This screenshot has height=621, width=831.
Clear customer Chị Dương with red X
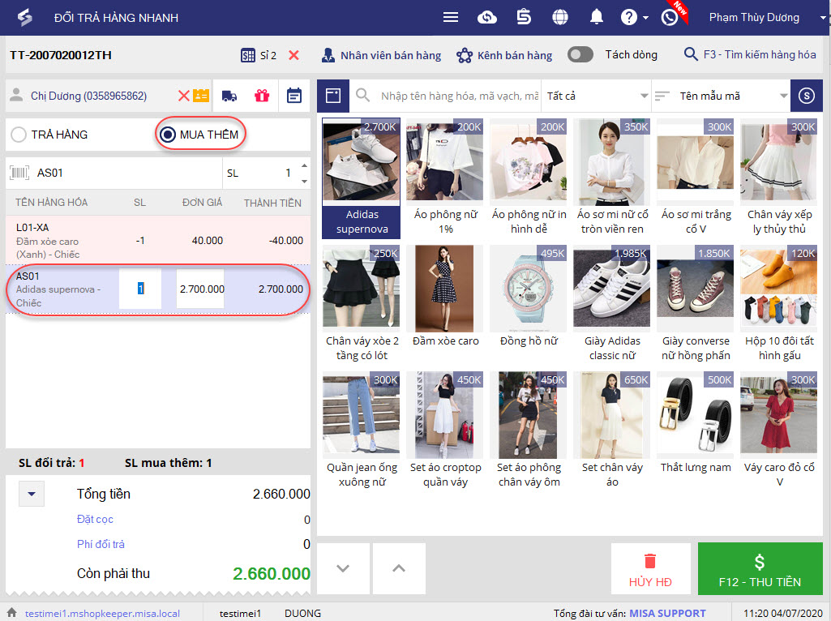183,96
